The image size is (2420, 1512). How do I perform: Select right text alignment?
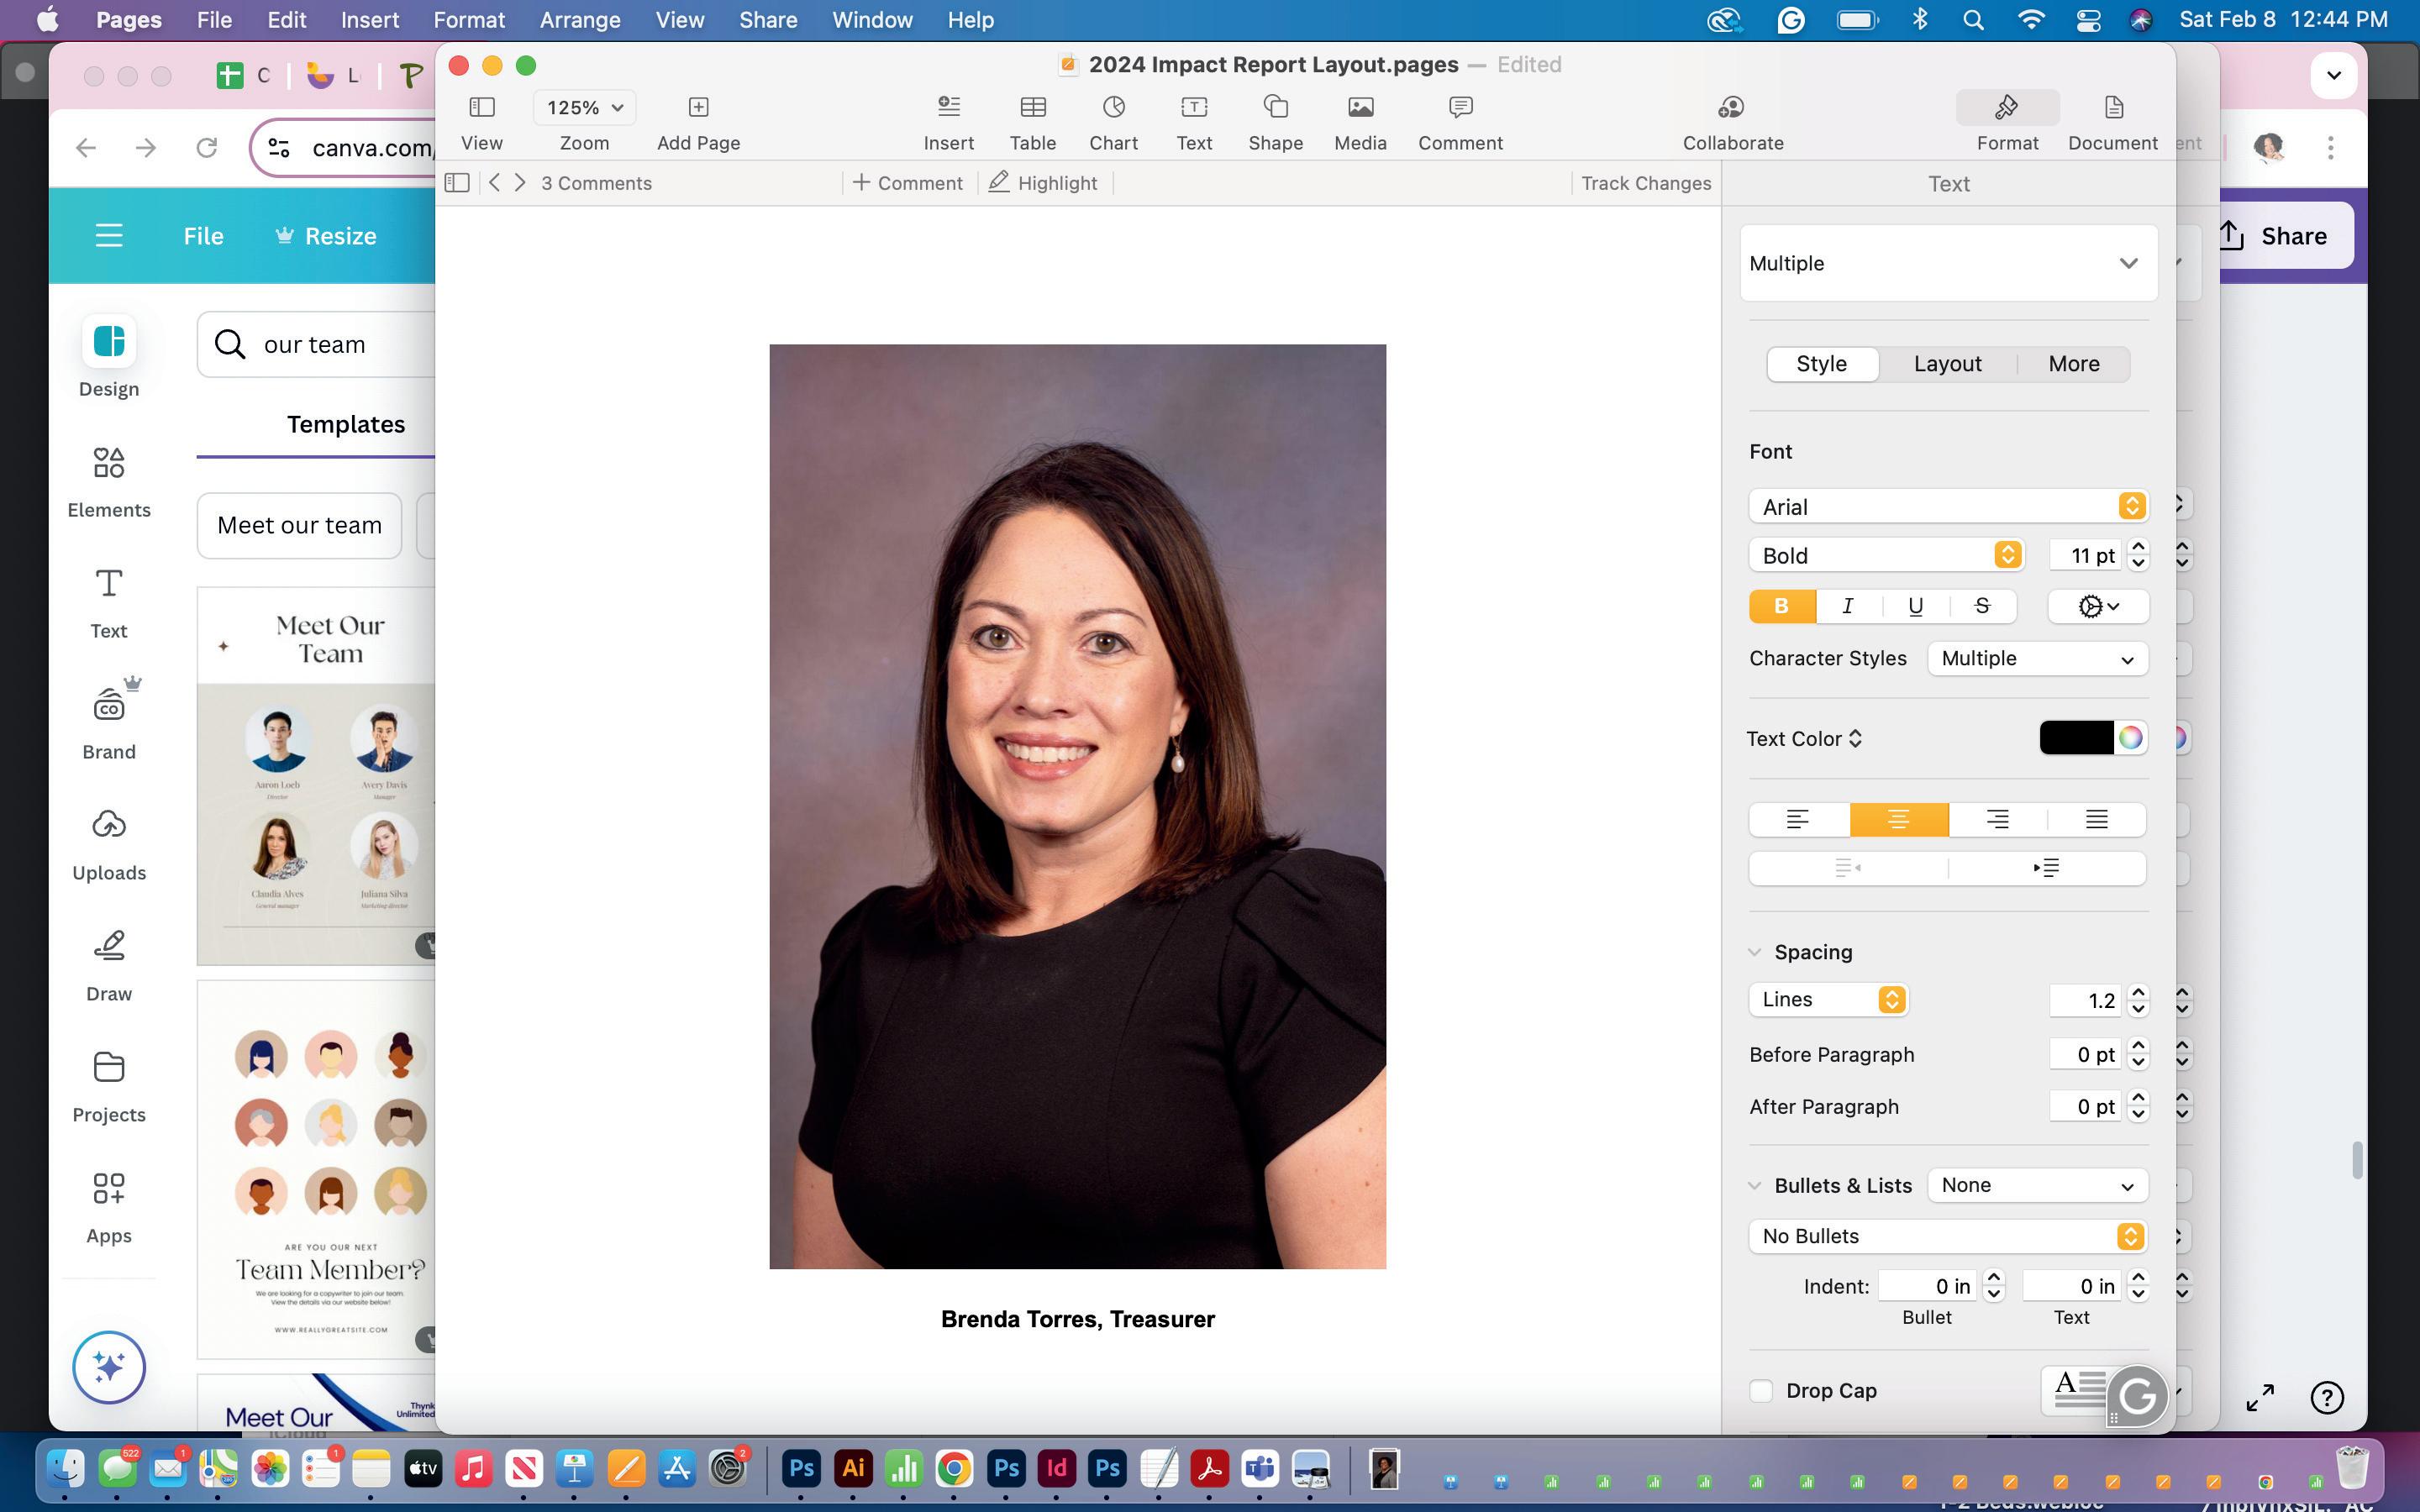pos(1997,820)
